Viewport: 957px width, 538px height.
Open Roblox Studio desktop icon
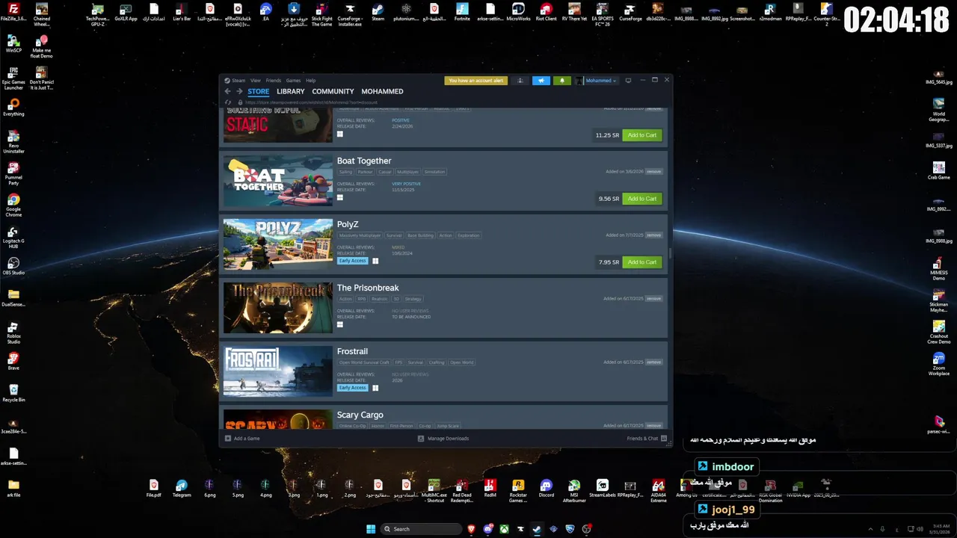coord(13,333)
